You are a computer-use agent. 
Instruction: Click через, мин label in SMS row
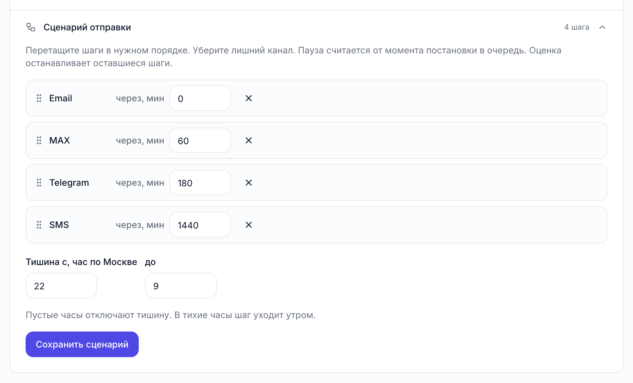click(x=140, y=225)
